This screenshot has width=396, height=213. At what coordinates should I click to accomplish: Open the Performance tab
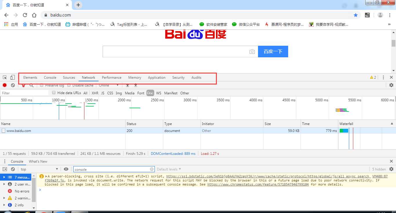[x=112, y=78]
